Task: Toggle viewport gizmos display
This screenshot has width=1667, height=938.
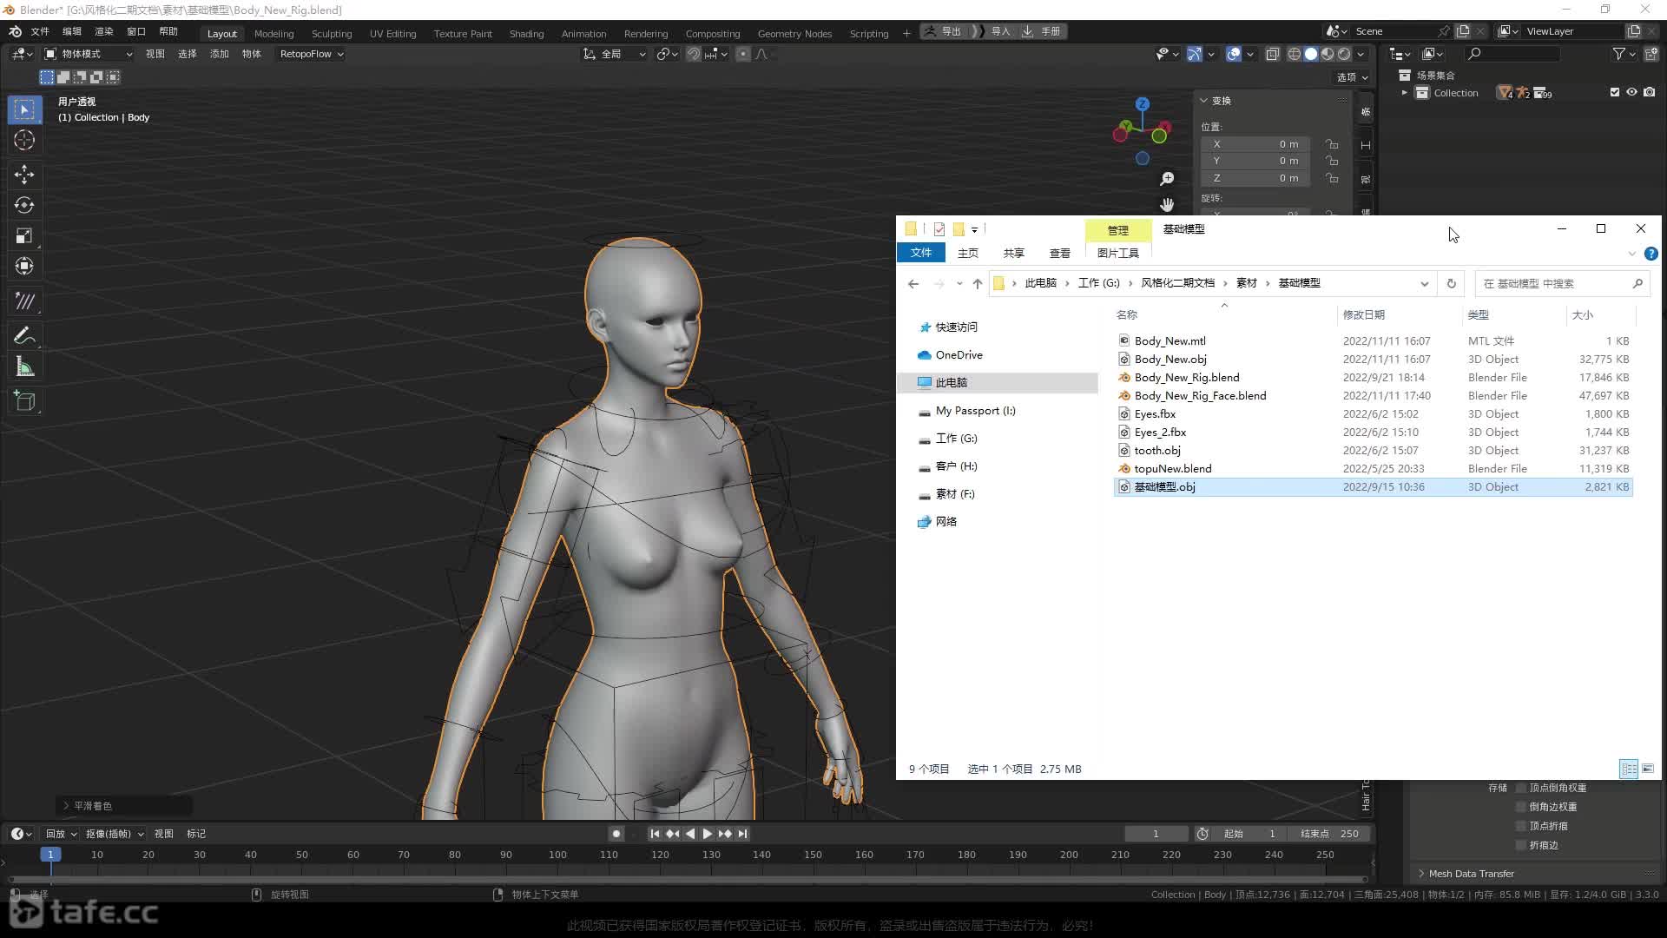Action: [x=1195, y=54]
